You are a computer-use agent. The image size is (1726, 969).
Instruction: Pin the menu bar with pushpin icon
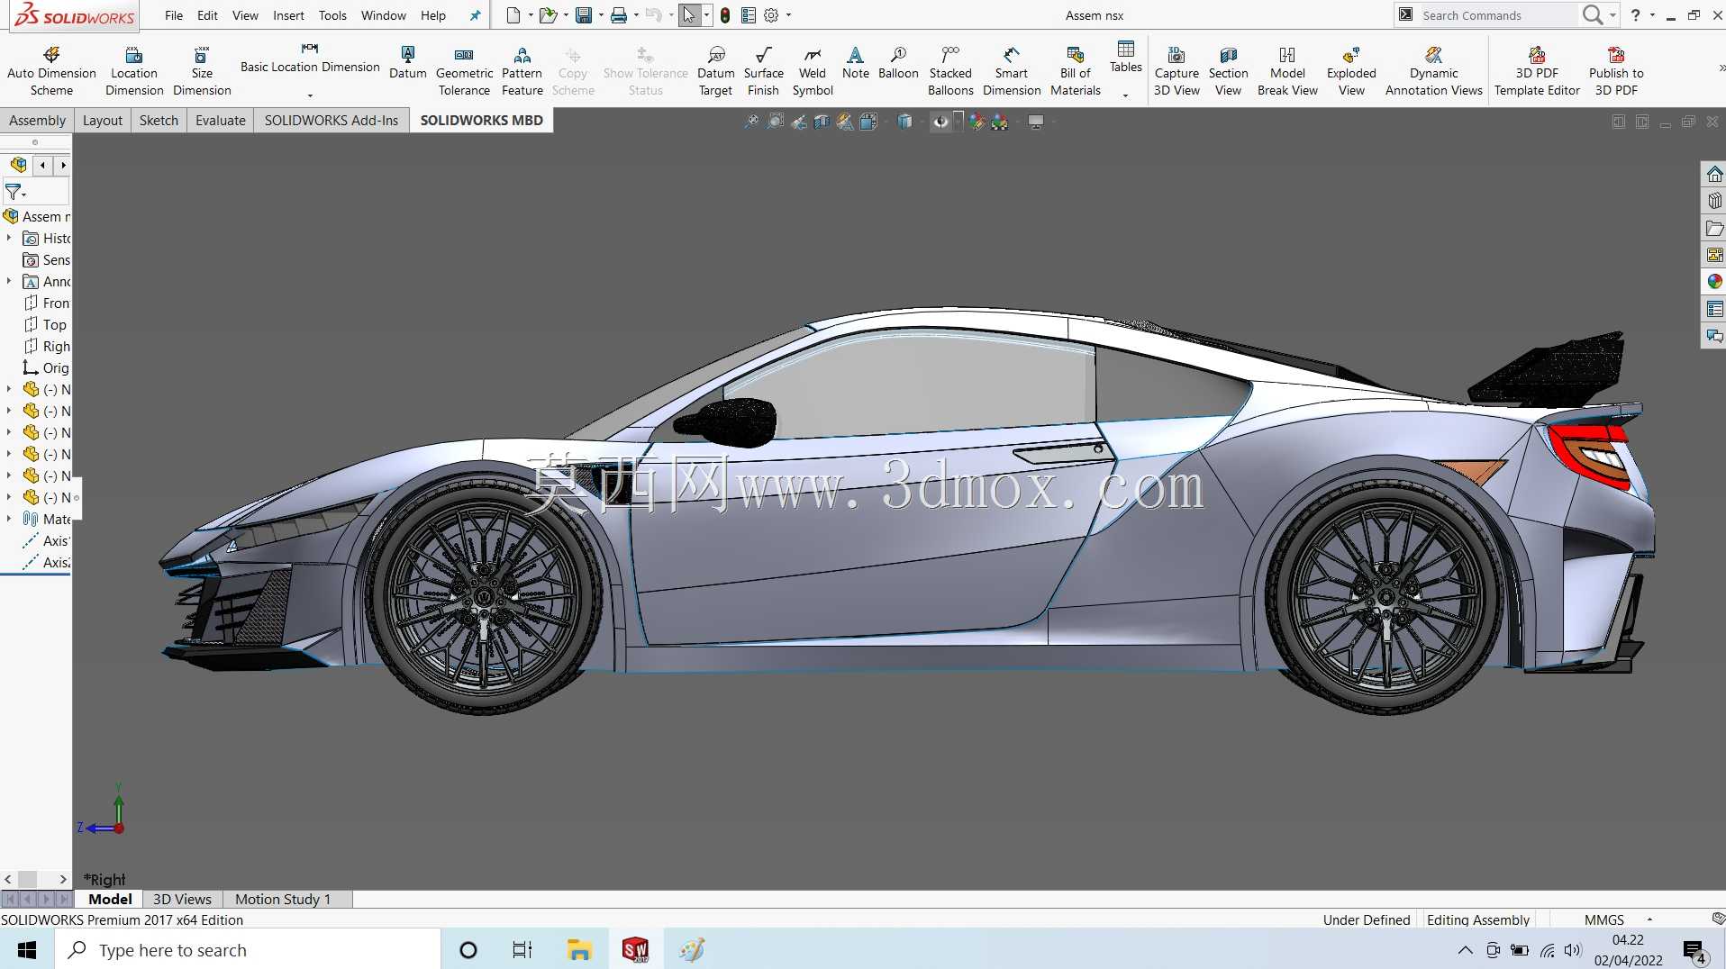coord(475,15)
